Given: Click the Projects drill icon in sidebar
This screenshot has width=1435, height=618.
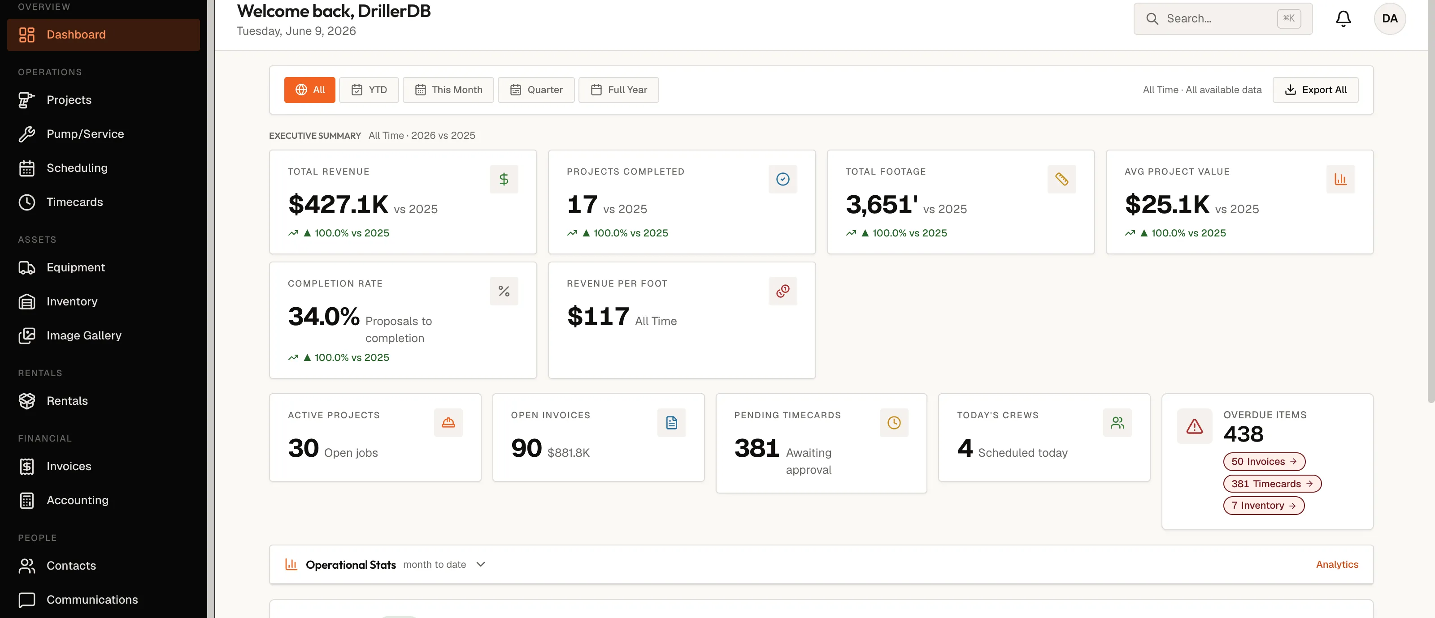Looking at the screenshot, I should click(x=27, y=100).
